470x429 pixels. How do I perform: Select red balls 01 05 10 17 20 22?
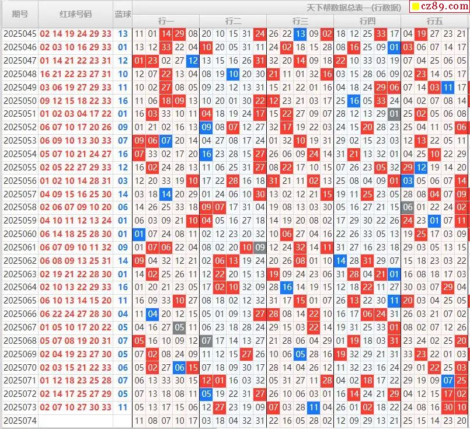(x=75, y=327)
